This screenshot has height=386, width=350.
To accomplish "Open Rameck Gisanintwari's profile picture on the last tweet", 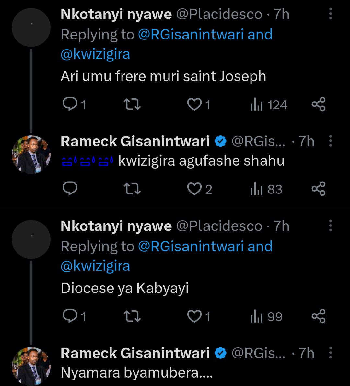I will pyautogui.click(x=31, y=366).
